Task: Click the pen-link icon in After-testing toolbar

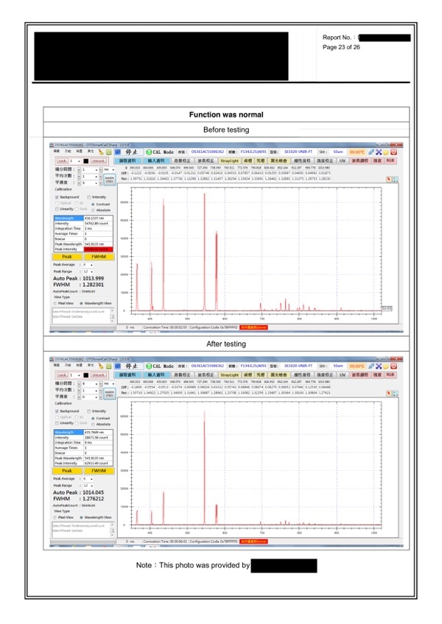Action: [x=371, y=366]
